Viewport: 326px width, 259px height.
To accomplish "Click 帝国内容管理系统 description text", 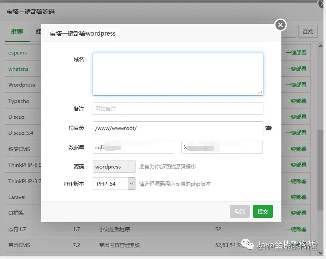I will [120, 245].
